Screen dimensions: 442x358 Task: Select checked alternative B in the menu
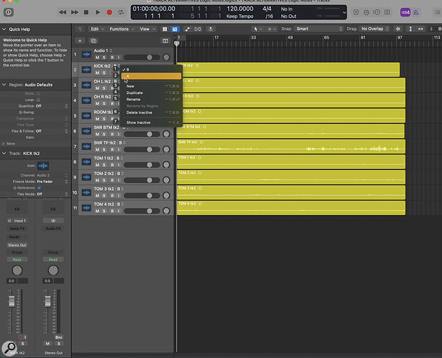click(x=151, y=70)
